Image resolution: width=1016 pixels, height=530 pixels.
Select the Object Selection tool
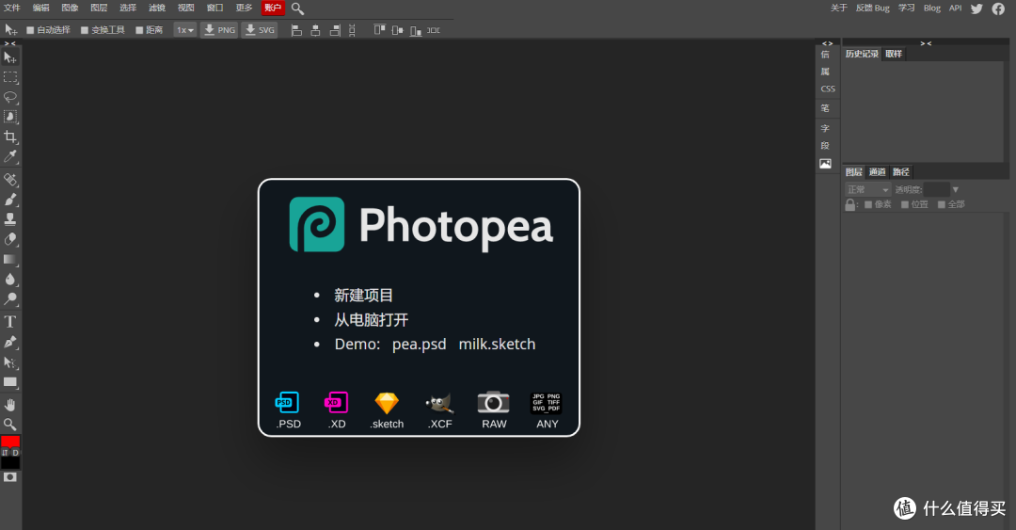click(x=9, y=117)
